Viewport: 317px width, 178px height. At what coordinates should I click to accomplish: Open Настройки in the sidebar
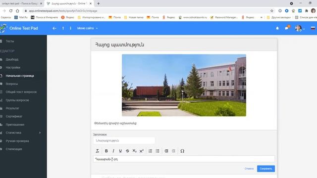click(x=13, y=67)
